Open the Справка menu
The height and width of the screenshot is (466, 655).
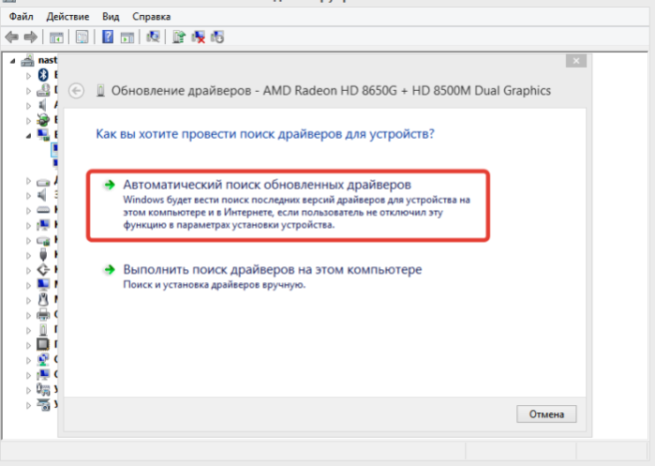(151, 17)
